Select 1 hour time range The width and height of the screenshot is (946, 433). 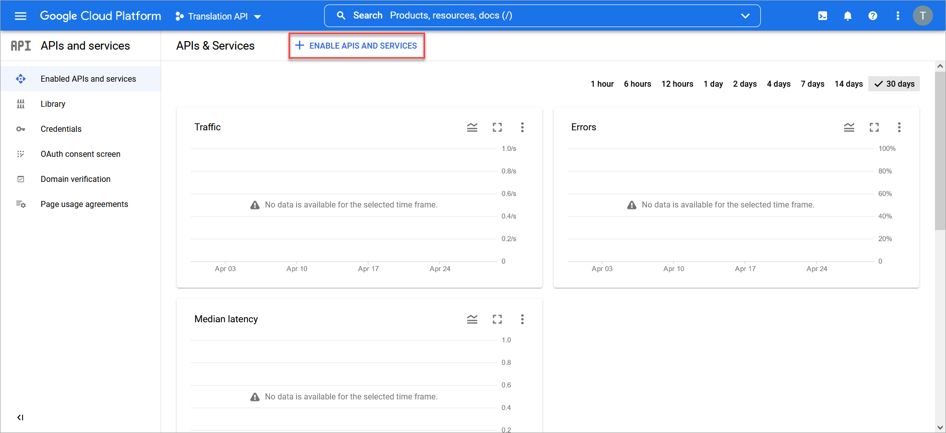click(602, 84)
